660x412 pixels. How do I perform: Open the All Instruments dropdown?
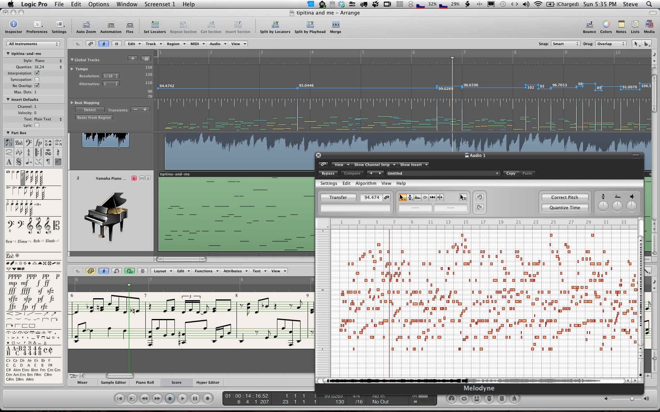34,44
